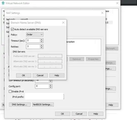Decrease Config port with down arrow
Image resolution: width=137 pixels, height=120 pixels.
point(50,87)
